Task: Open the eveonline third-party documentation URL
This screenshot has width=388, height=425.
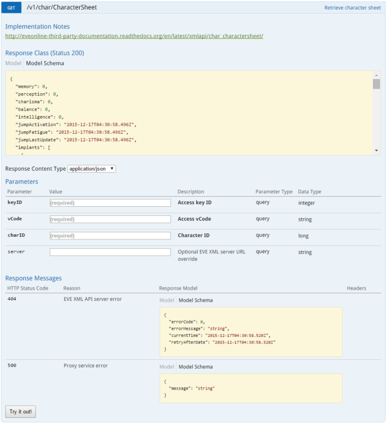Action: [x=134, y=36]
